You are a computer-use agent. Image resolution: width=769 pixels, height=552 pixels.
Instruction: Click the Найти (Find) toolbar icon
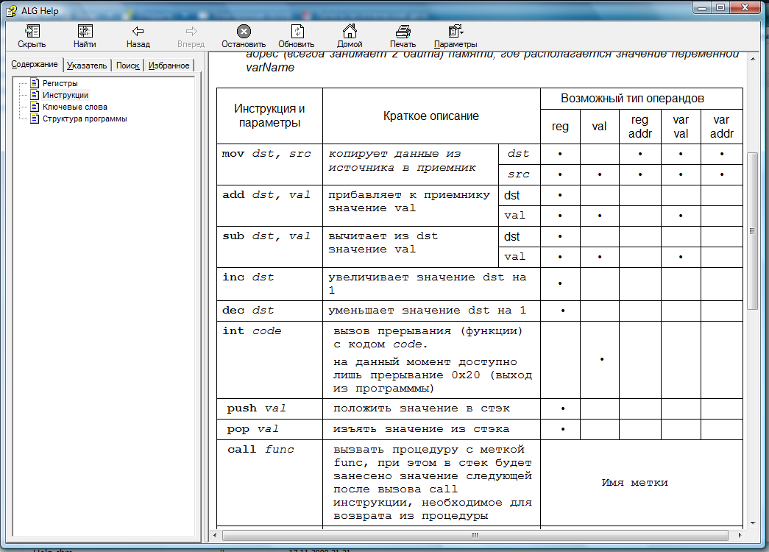(x=85, y=32)
